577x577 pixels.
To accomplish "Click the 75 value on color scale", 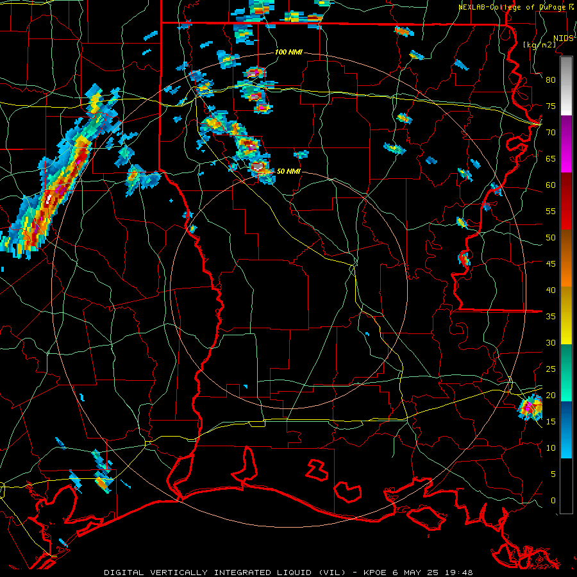I will 551,106.
